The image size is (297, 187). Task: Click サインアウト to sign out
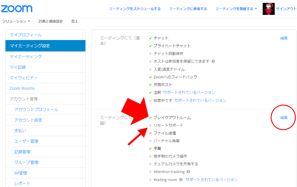[286, 9]
